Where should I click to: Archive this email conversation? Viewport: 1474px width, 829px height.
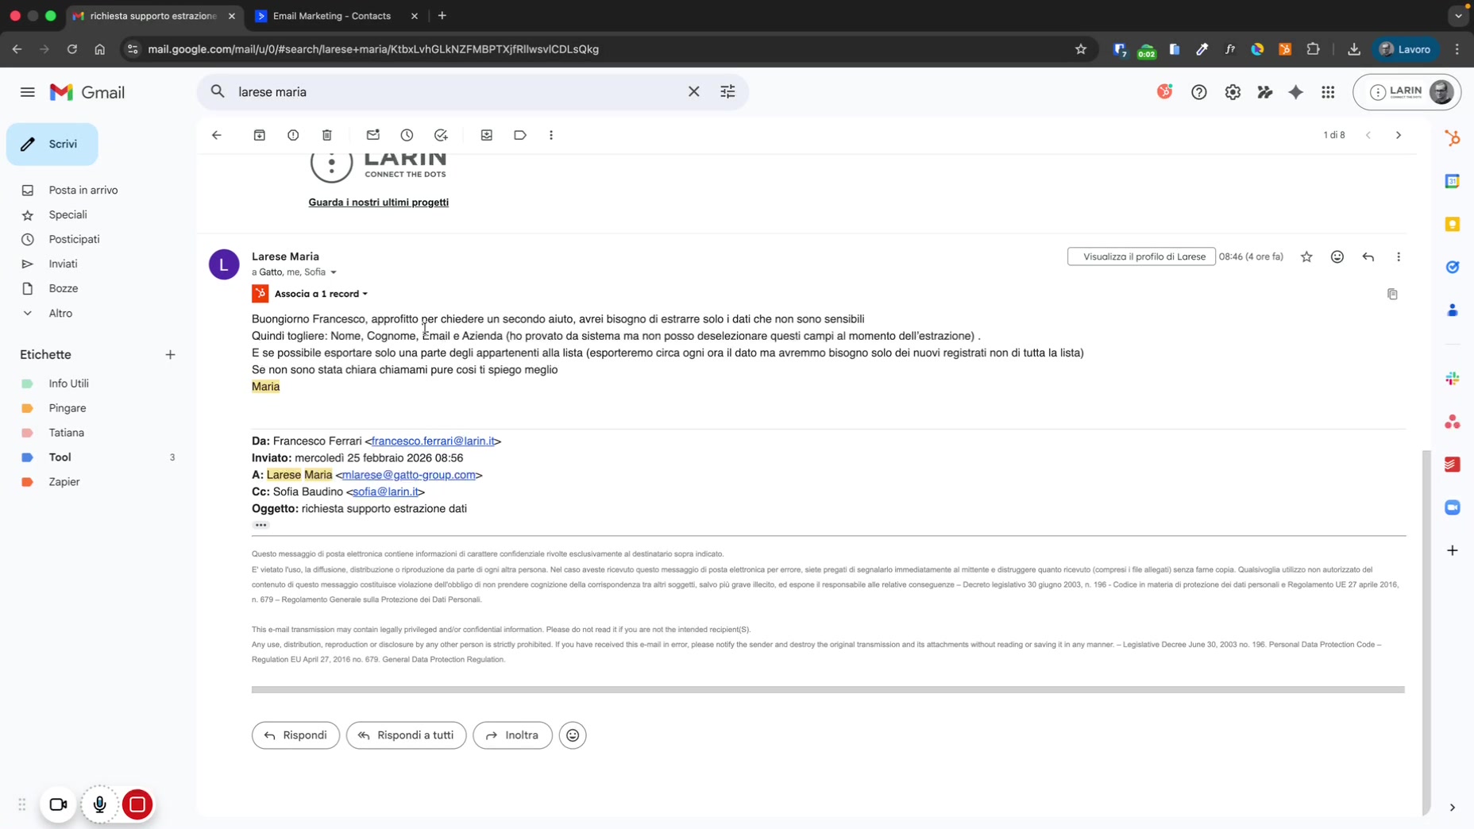point(259,135)
